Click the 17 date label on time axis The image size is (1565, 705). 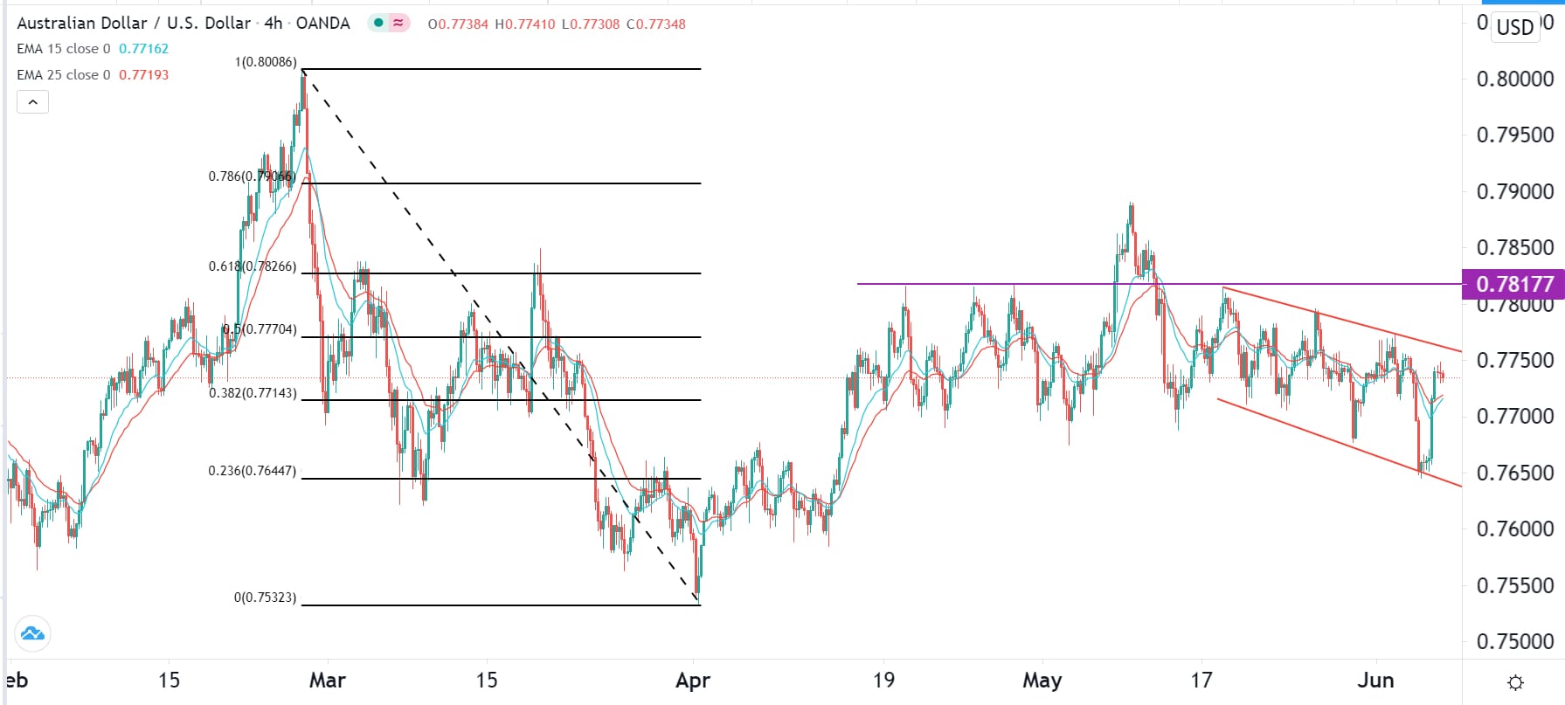(1201, 681)
